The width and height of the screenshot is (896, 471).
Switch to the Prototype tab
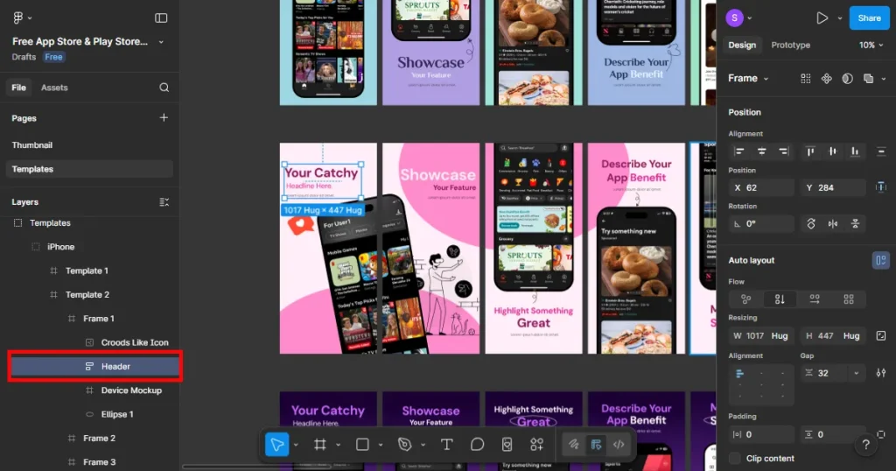tap(790, 45)
